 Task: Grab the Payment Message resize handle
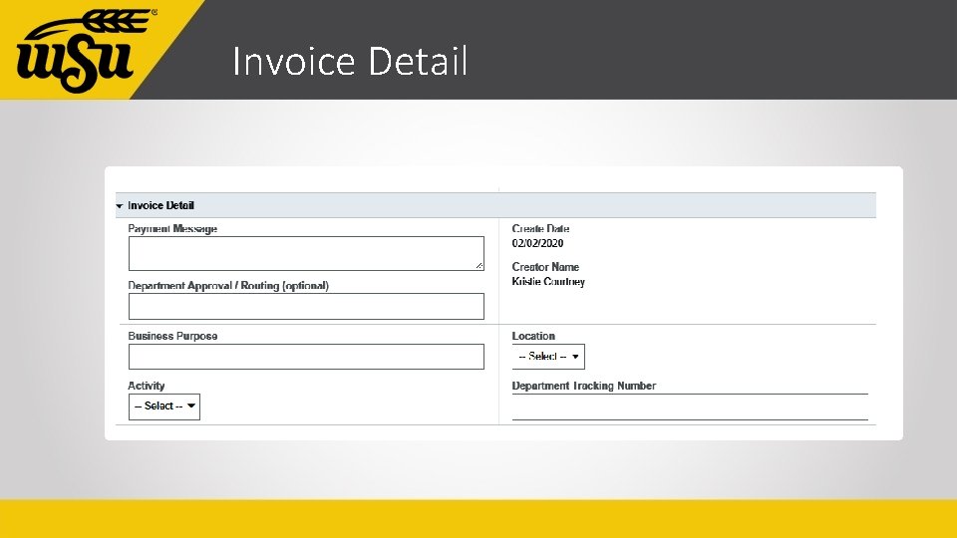479,265
